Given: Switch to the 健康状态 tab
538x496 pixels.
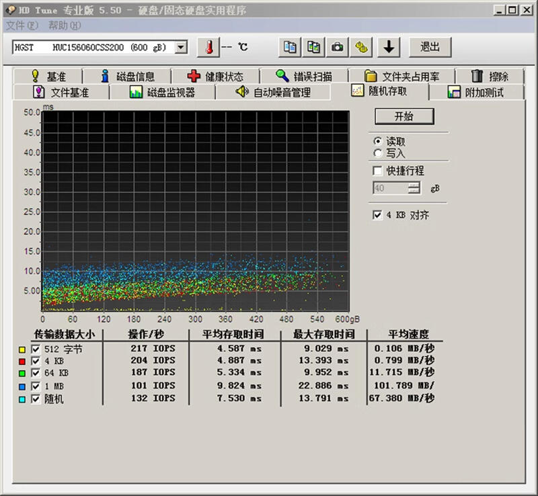Looking at the screenshot, I should click(x=215, y=76).
